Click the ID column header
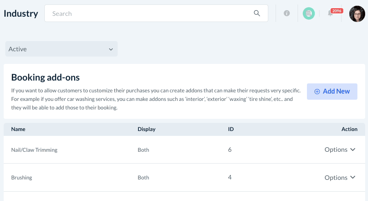Screen dimensions: 368x201 tap(231, 129)
